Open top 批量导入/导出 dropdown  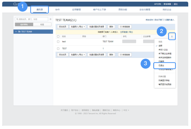(x=77, y=27)
